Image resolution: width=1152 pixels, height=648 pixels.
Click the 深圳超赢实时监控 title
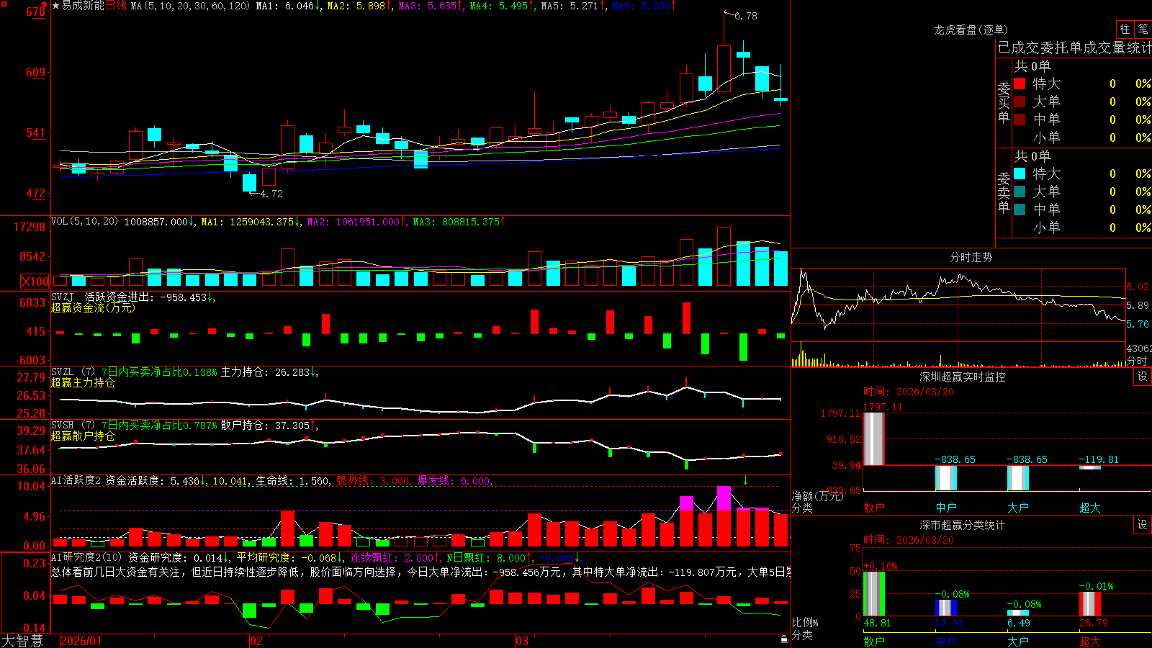pos(963,377)
